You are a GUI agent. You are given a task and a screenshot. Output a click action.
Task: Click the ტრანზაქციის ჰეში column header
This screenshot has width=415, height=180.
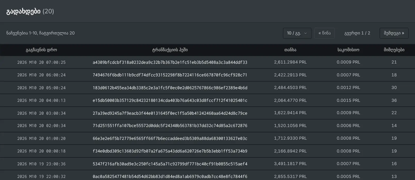tap(170, 50)
